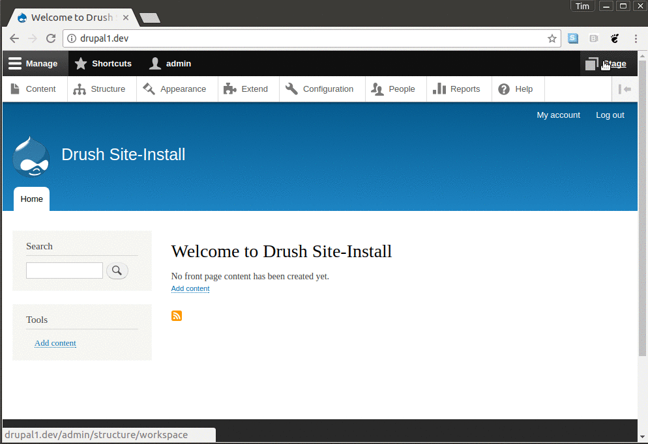Open the Chrome three-dot menu
Viewport: 648px width, 444px height.
click(x=636, y=38)
